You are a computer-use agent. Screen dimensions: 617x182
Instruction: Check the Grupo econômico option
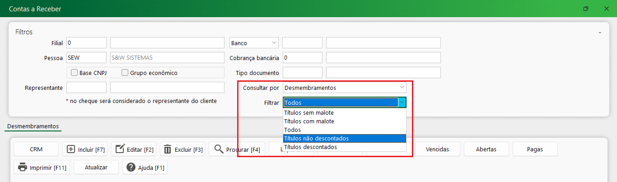point(125,73)
